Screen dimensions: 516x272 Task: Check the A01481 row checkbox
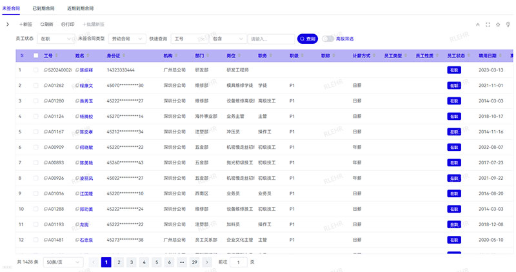pos(36,240)
